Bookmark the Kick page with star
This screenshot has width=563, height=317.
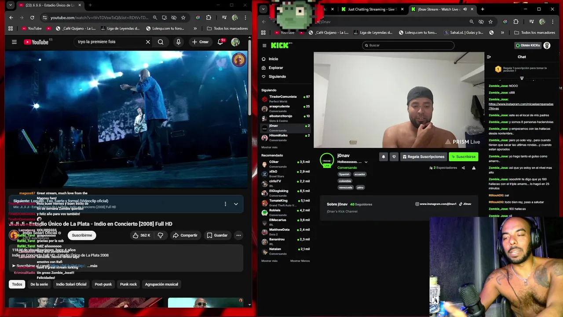[x=490, y=22]
